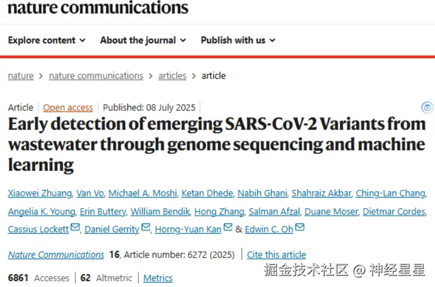This screenshot has width=435, height=287.
Task: Click author name Ching-Lan Chang
Action: [x=390, y=194]
